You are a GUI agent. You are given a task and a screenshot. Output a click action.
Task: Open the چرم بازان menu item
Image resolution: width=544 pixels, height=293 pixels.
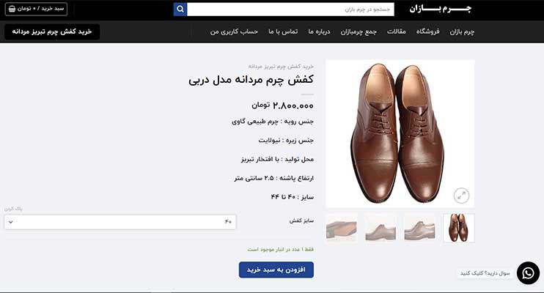(x=462, y=31)
